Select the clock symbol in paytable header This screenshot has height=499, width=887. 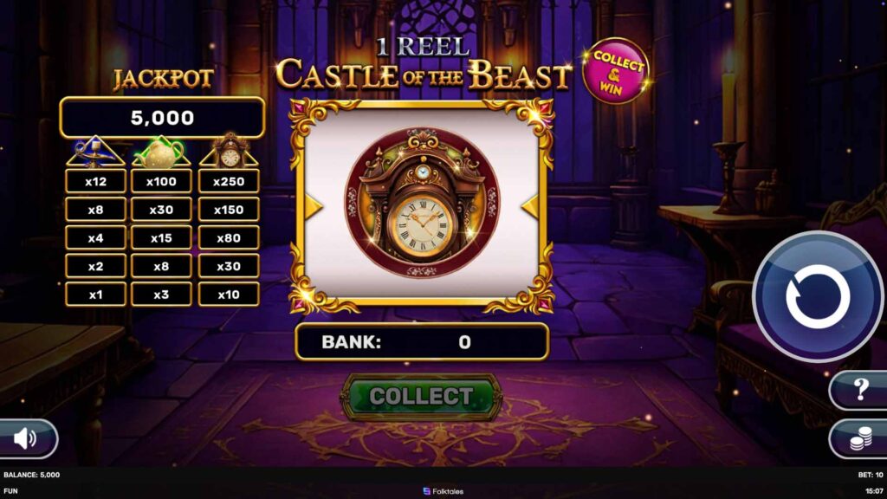pyautogui.click(x=229, y=151)
